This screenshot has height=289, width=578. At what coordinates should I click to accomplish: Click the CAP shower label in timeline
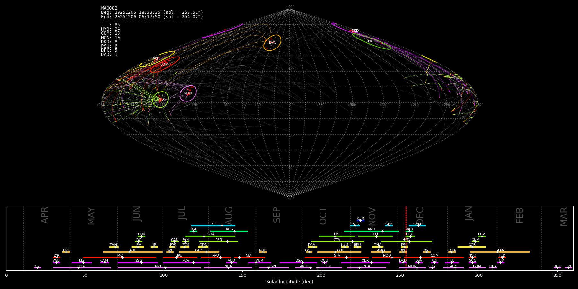click(198, 250)
